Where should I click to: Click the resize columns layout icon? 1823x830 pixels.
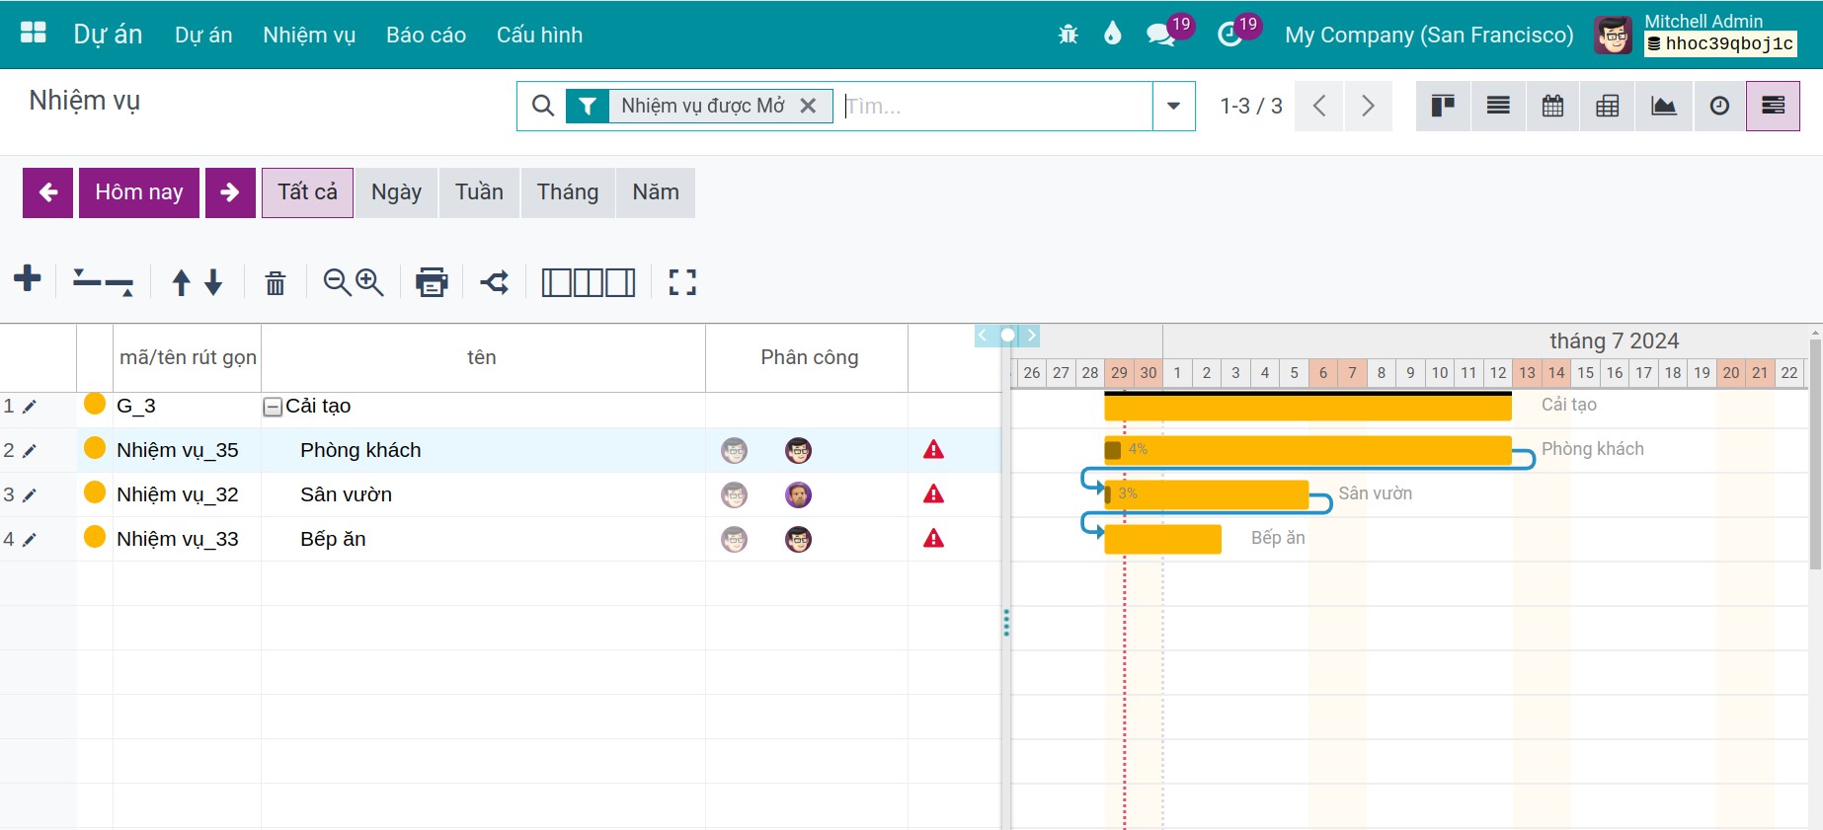(589, 282)
